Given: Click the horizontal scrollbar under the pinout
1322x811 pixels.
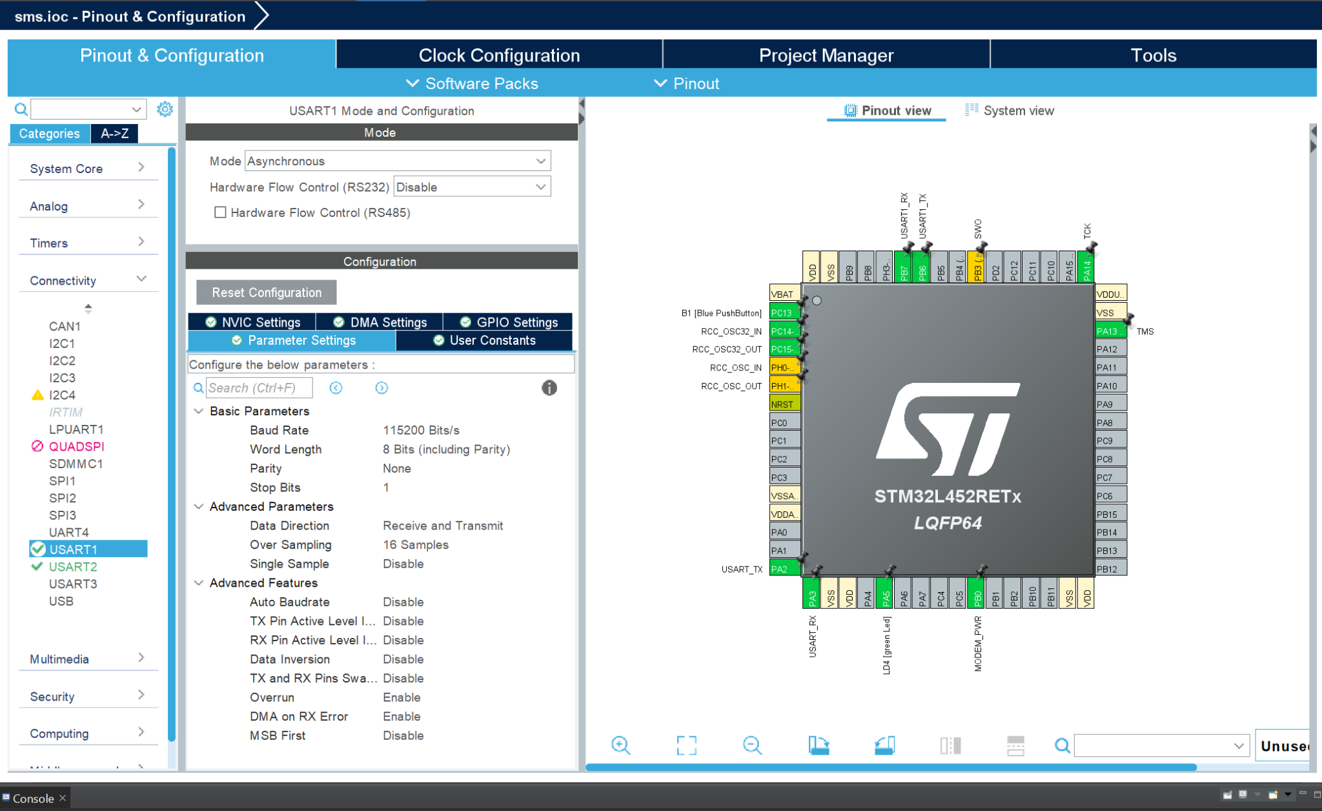Looking at the screenshot, I should click(891, 767).
